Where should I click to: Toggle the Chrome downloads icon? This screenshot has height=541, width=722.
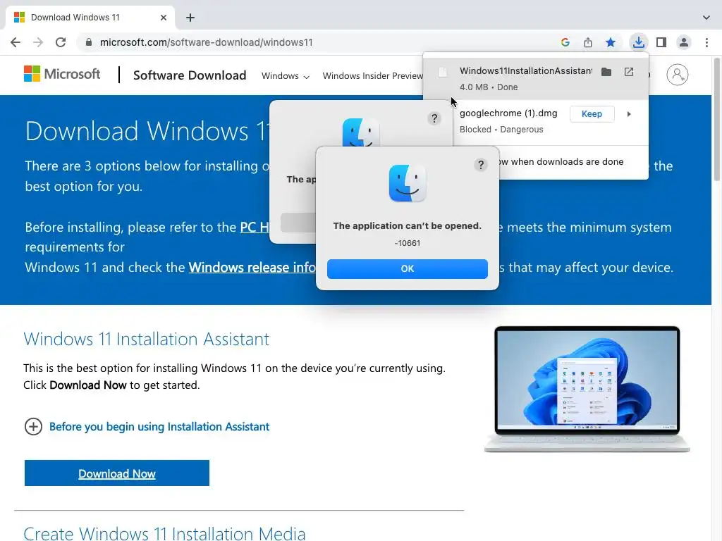click(x=638, y=42)
